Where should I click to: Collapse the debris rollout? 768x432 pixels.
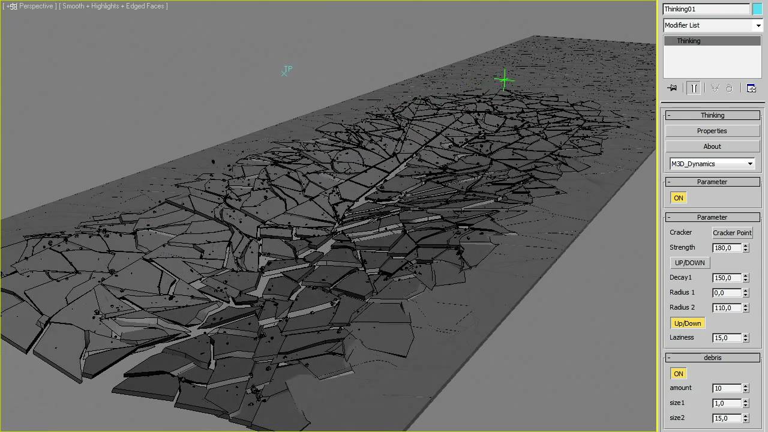pyautogui.click(x=712, y=358)
